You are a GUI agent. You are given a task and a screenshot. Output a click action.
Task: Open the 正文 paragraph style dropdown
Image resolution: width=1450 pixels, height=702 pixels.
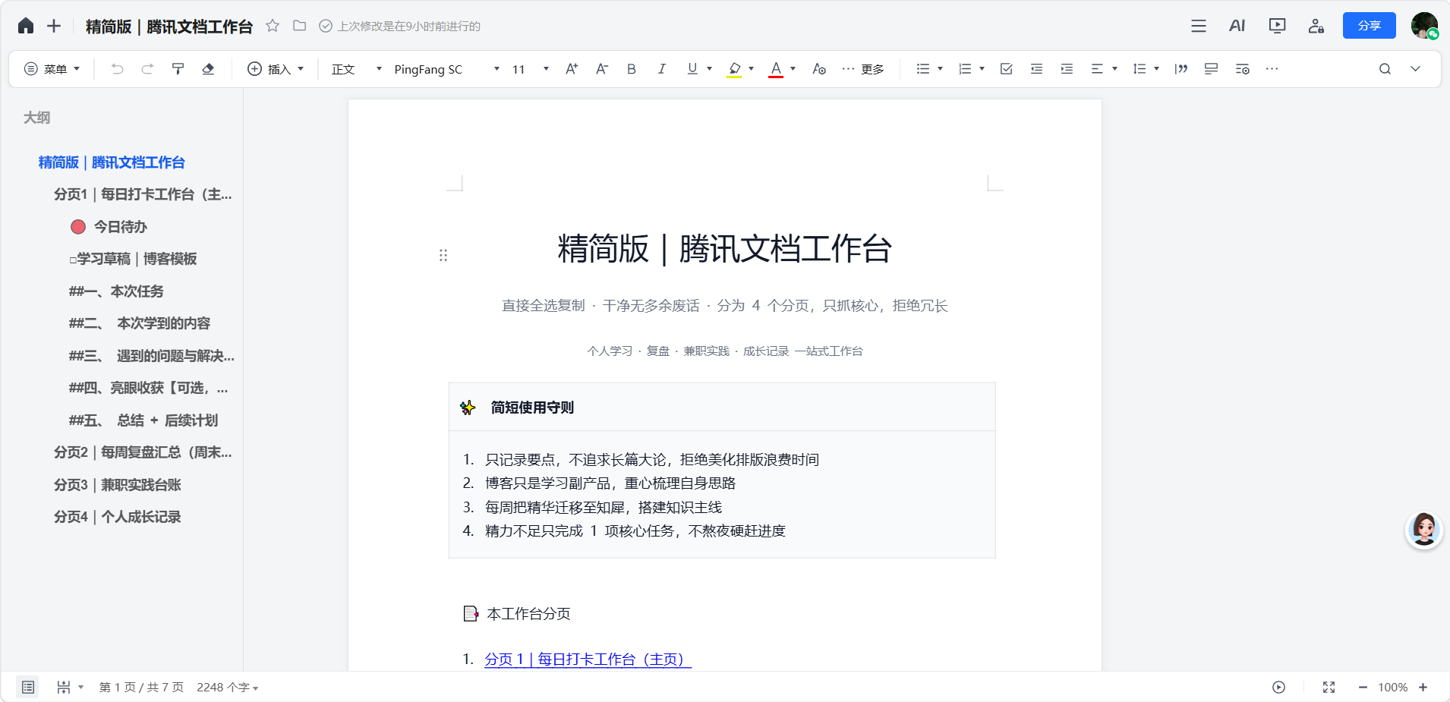(x=357, y=69)
